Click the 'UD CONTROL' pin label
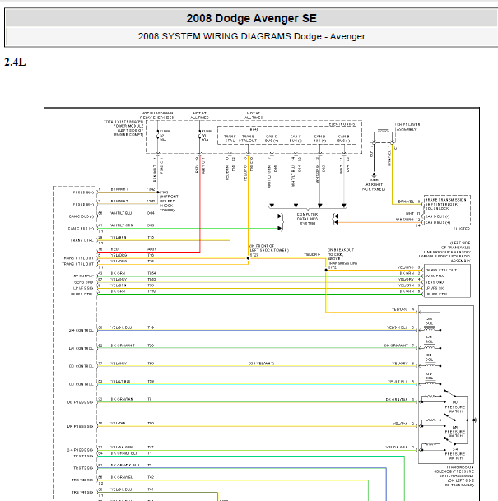This screenshot has height=501, width=498. click(x=81, y=384)
